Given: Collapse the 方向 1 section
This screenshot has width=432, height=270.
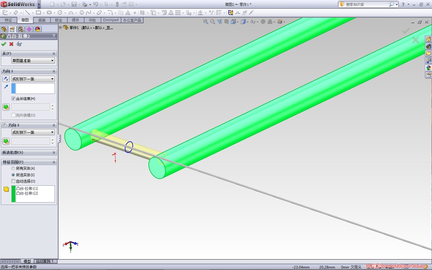Looking at the screenshot, I should pyautogui.click(x=54, y=71).
